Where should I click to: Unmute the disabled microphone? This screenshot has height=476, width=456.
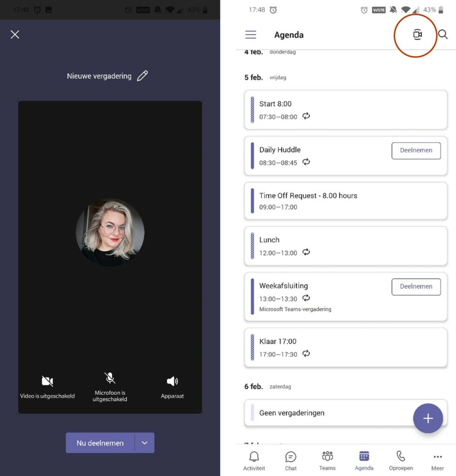tap(110, 387)
